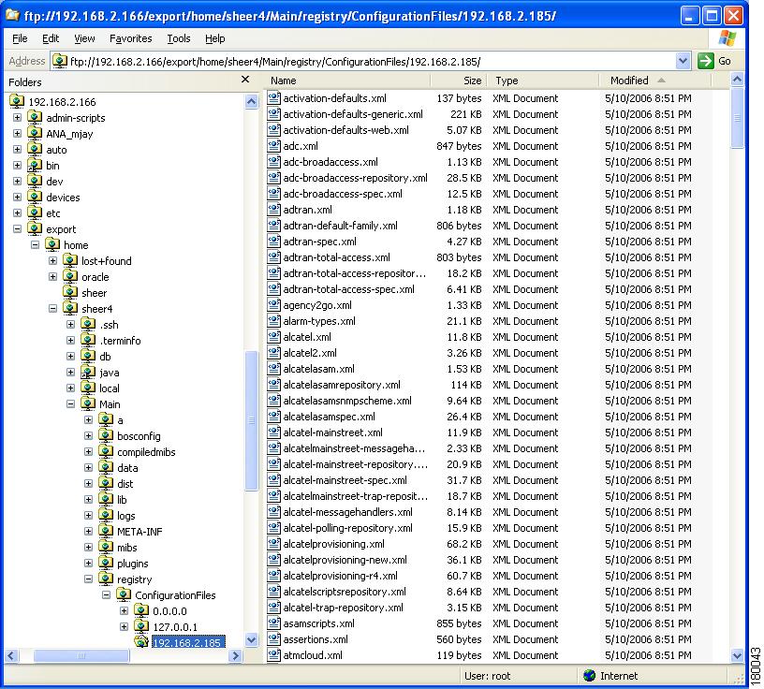Open the adc.xml file icon
The width and height of the screenshot is (764, 689).
click(272, 146)
